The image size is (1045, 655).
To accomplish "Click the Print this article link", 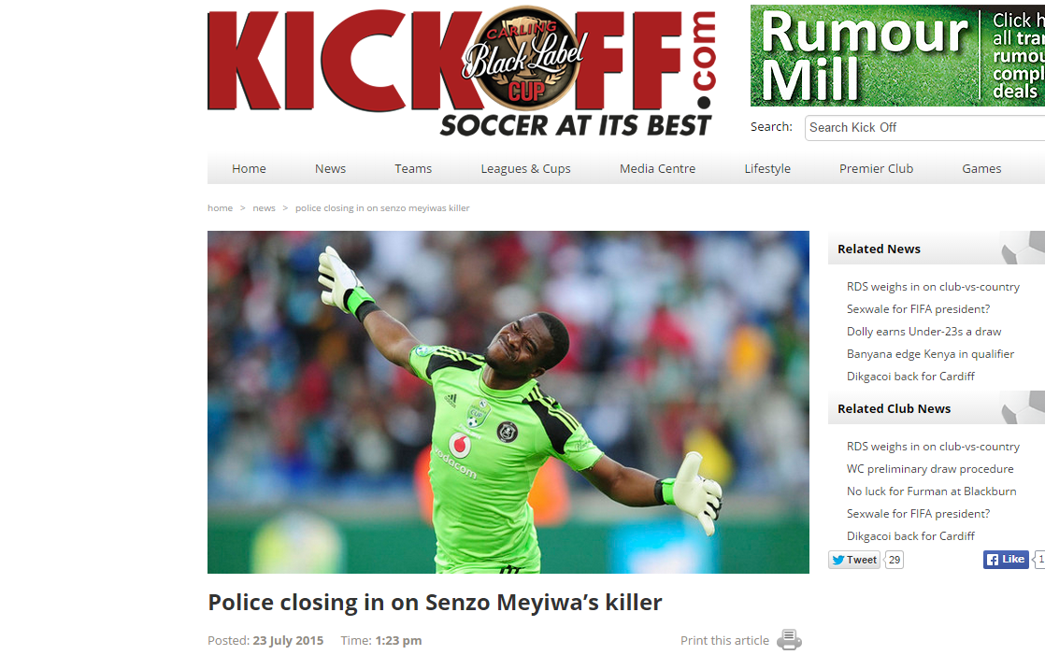I will pyautogui.click(x=724, y=640).
